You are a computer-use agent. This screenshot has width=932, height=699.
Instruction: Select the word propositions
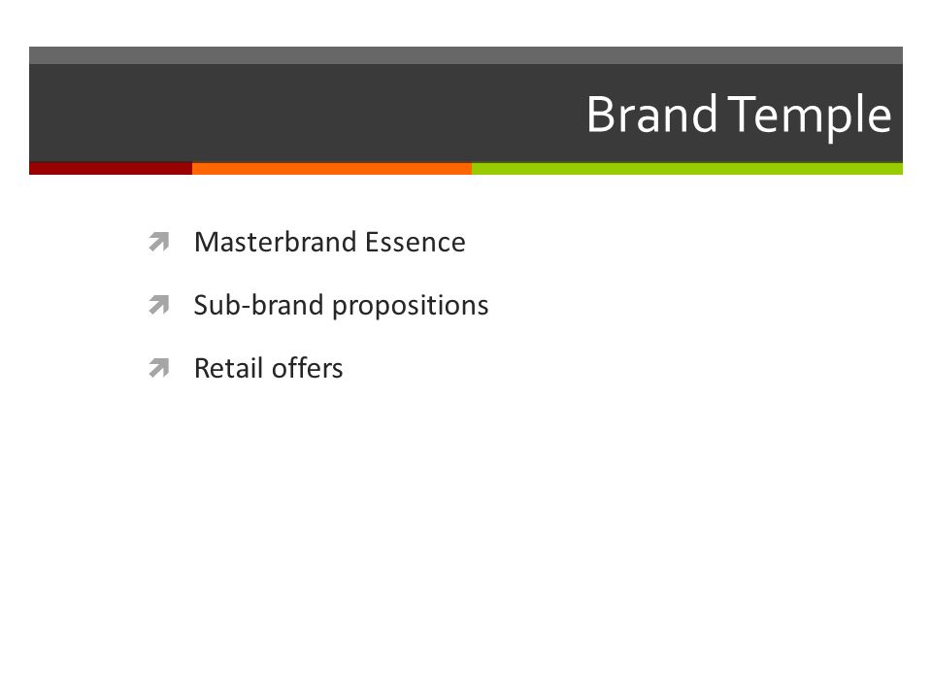410,307
